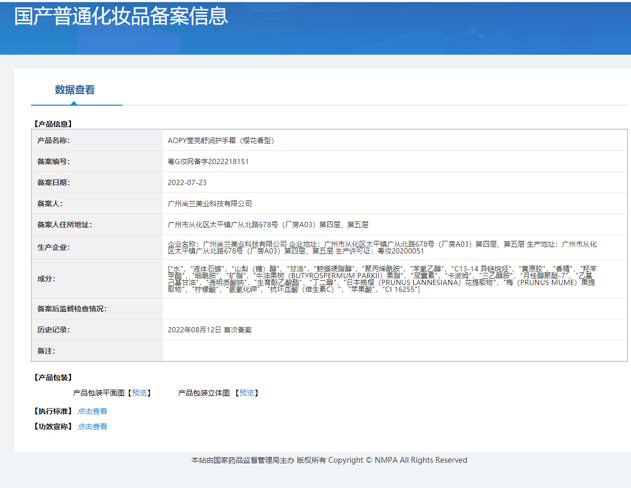Click the 备案人住所地址 row label
Screen dimensions: 631x488
pos(65,225)
